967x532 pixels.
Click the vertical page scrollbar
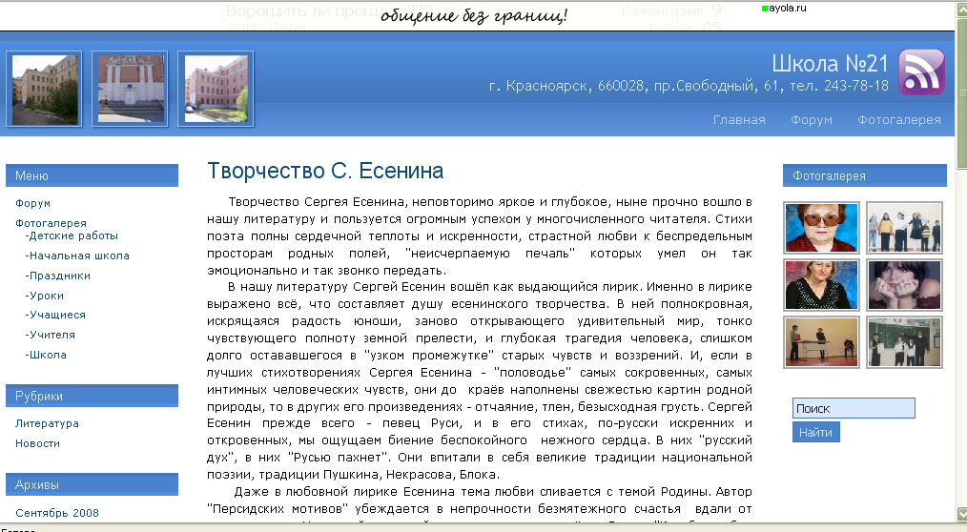tap(959, 286)
